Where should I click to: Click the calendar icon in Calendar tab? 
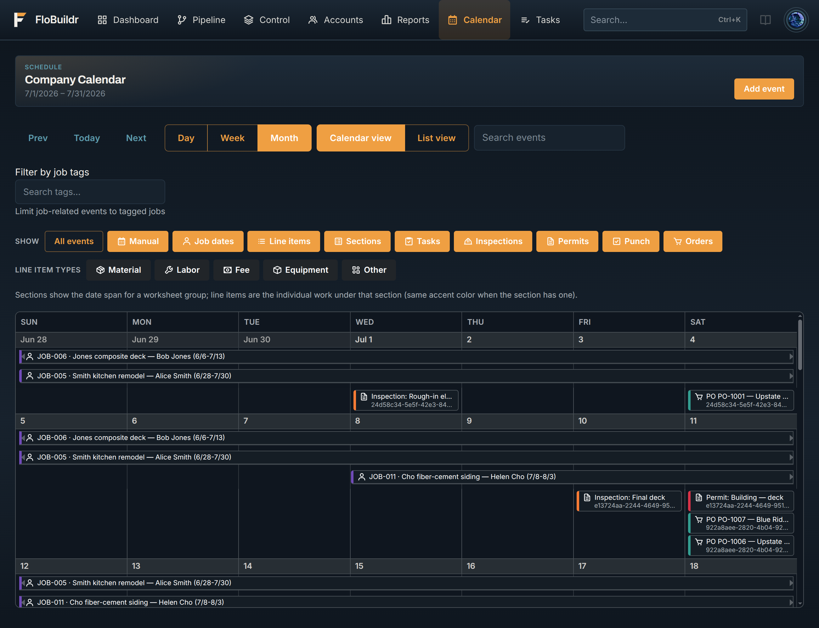tap(453, 20)
